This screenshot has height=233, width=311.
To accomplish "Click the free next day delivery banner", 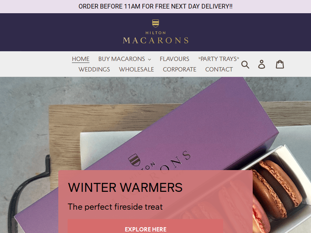I will 155,7.
